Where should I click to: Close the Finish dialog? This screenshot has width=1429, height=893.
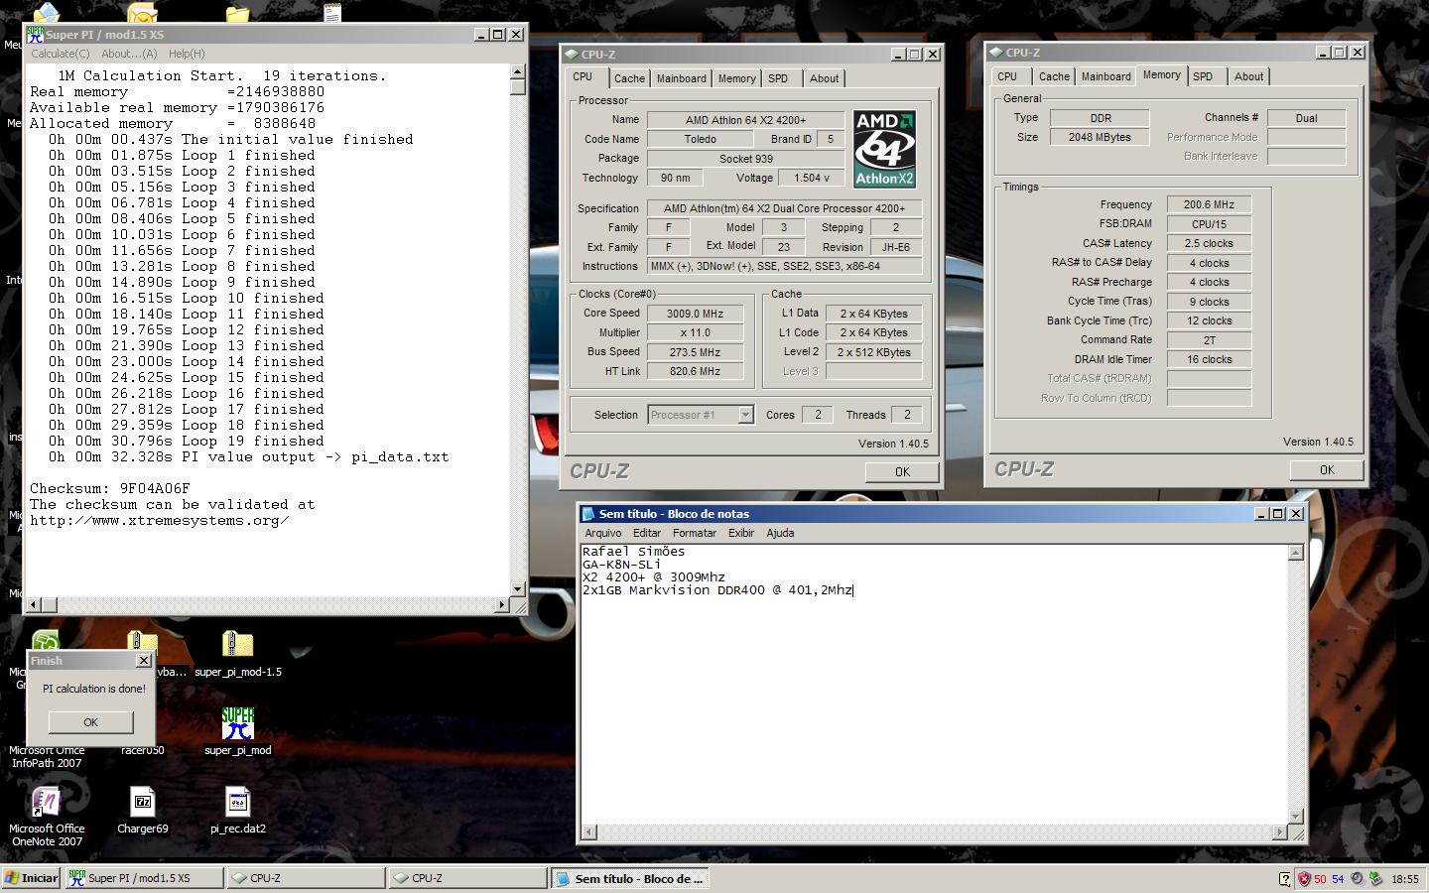pyautogui.click(x=143, y=661)
